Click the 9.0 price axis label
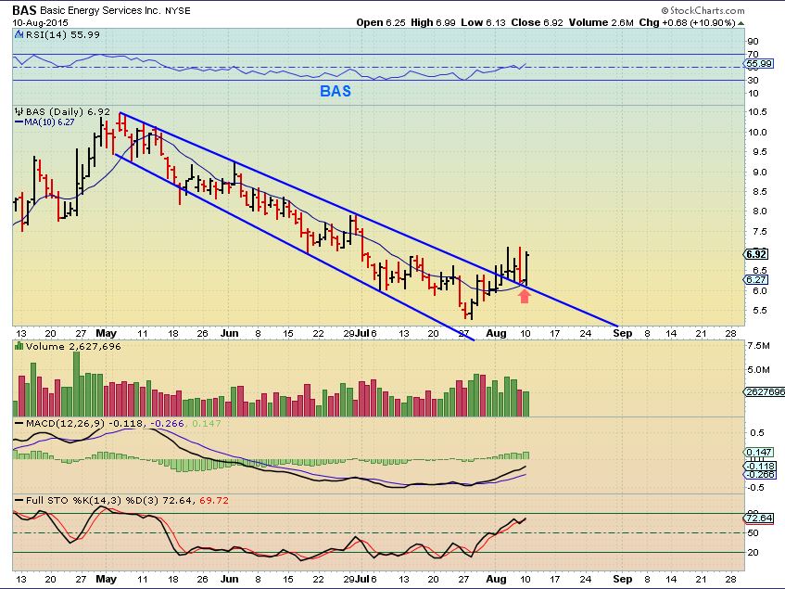The height and width of the screenshot is (589, 785). coord(759,172)
